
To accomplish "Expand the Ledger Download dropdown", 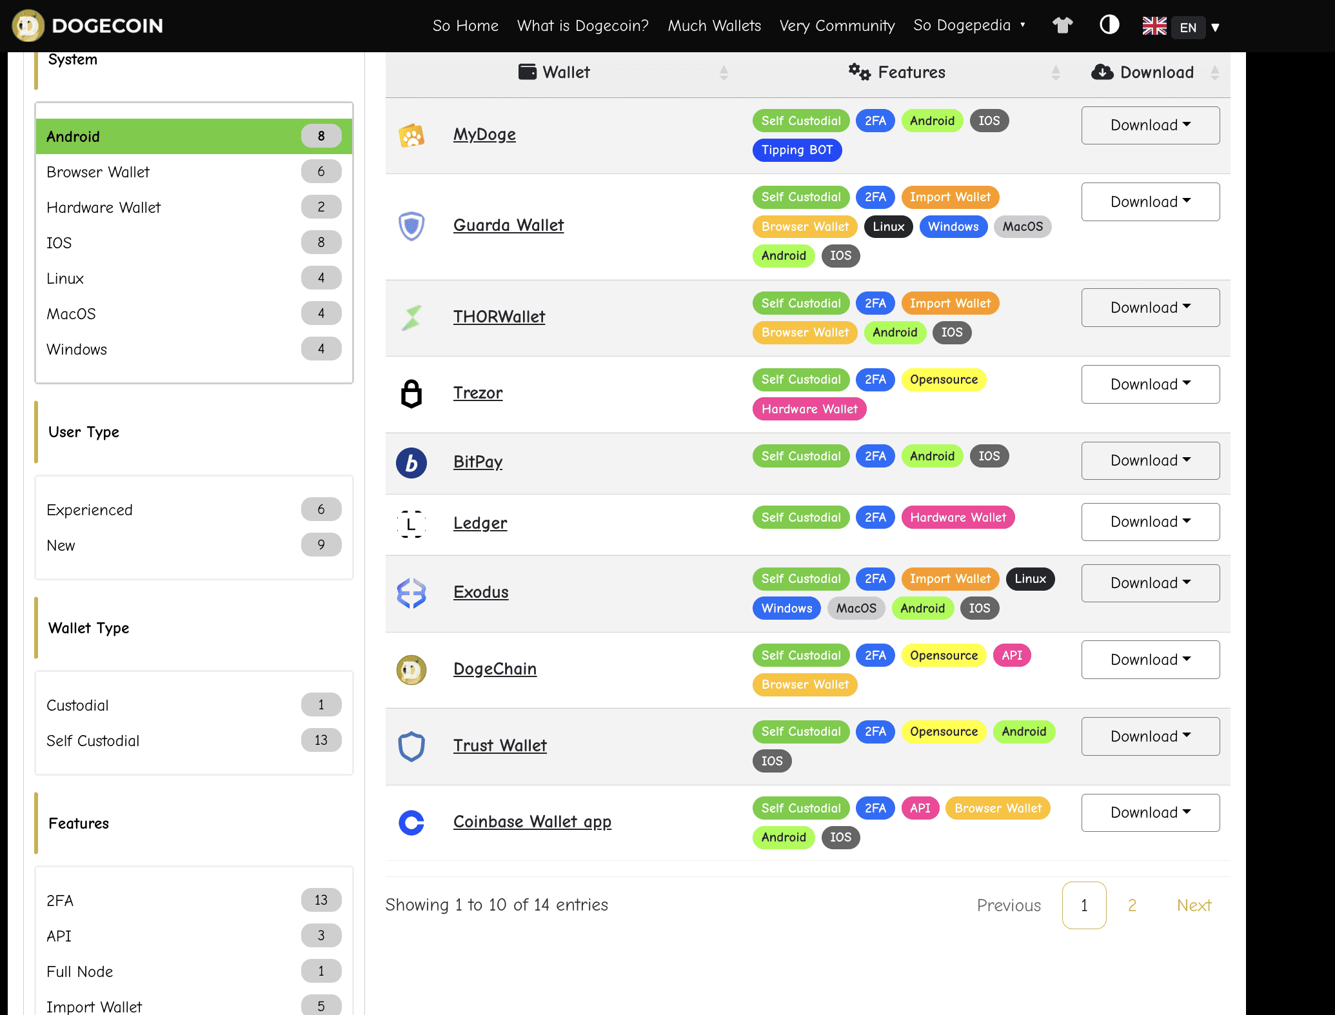I will pyautogui.click(x=1150, y=522).
